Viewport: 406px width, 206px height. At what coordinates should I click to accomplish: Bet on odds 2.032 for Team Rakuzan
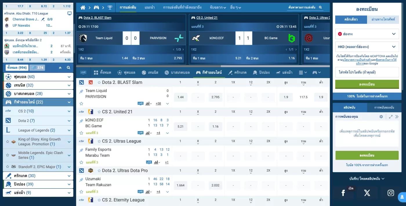point(215,185)
